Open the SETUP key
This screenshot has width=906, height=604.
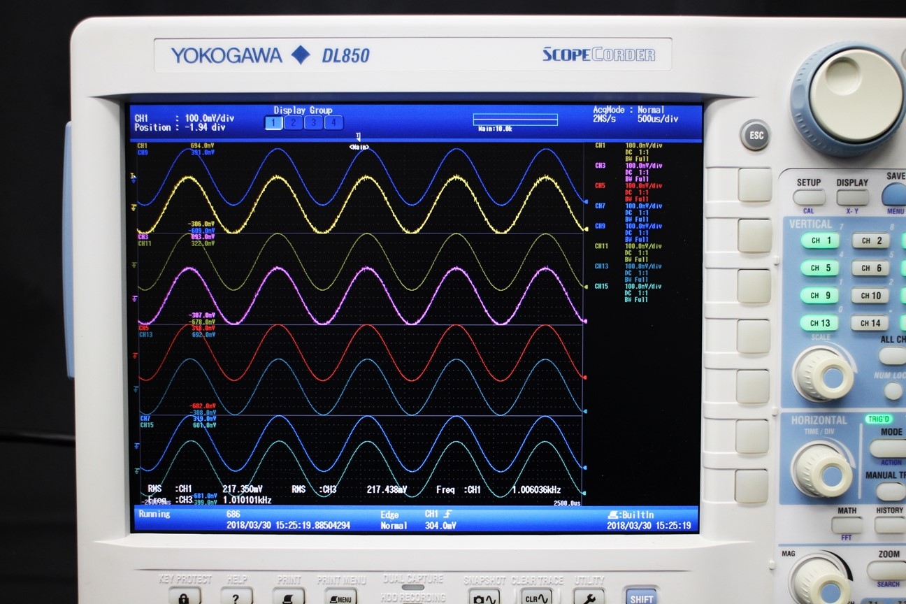[809, 197]
